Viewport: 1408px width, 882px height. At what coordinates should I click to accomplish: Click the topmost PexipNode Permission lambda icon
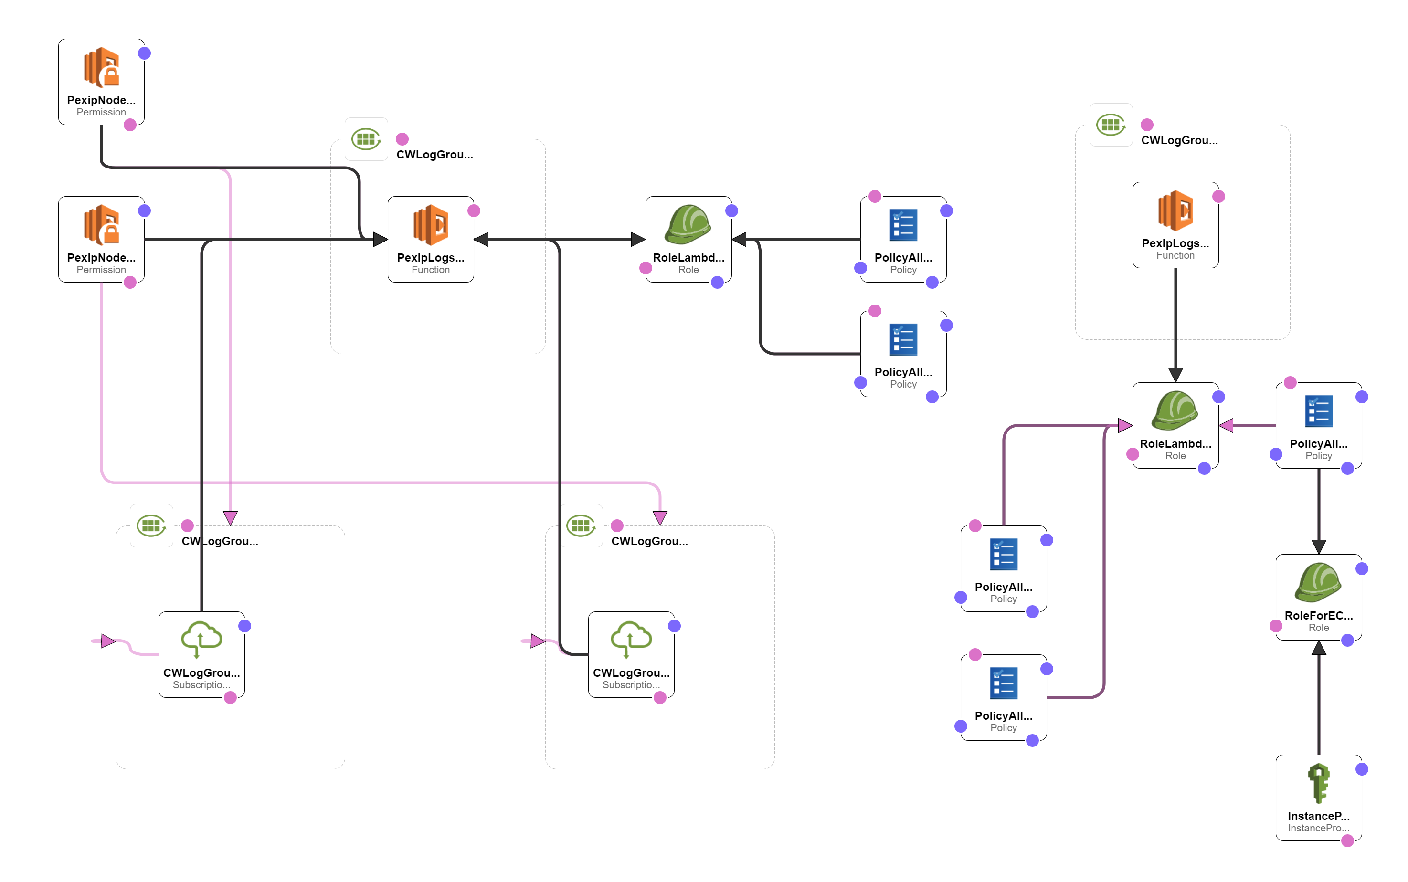(102, 67)
